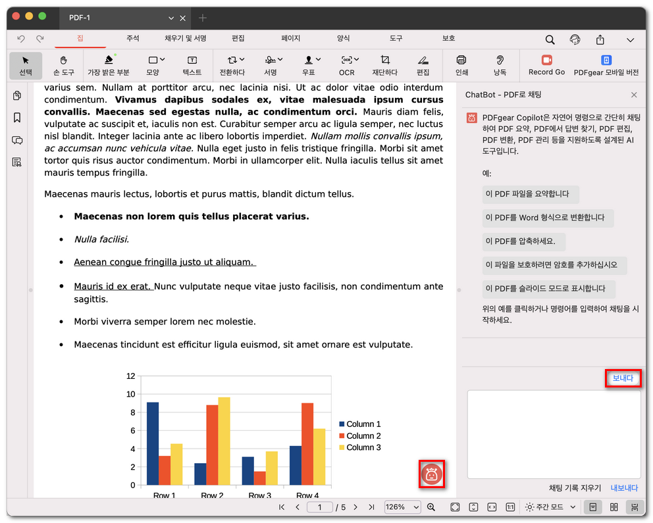Open the 보호 protect tab
Image resolution: width=653 pixels, height=523 pixels.
coord(448,38)
